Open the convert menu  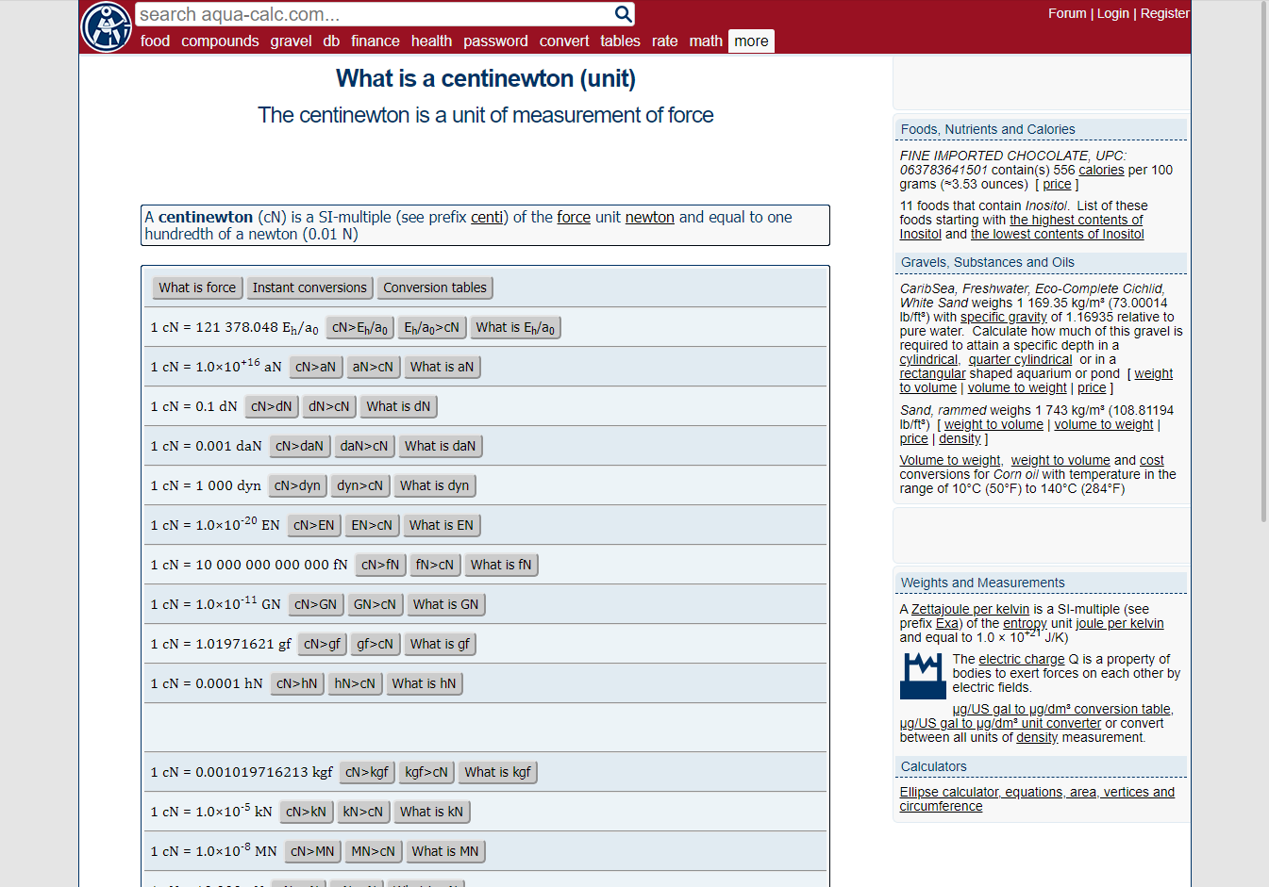tap(564, 41)
